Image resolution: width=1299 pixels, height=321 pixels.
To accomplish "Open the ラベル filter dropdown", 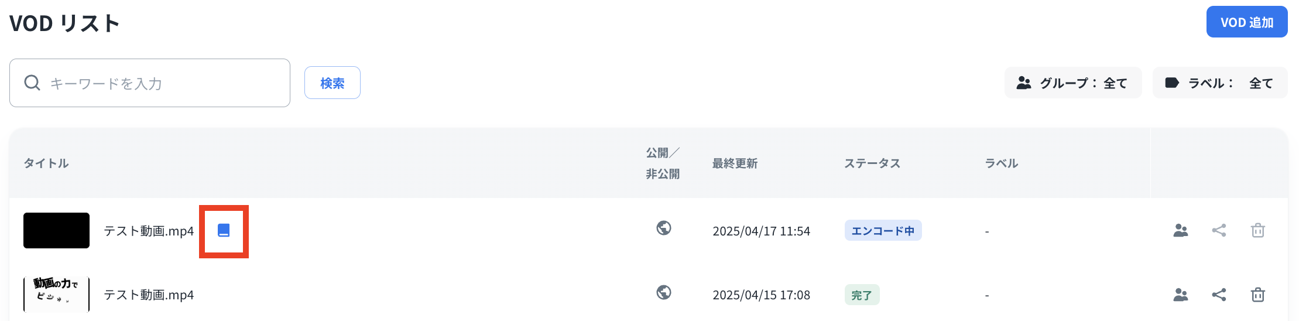I will click(1219, 83).
